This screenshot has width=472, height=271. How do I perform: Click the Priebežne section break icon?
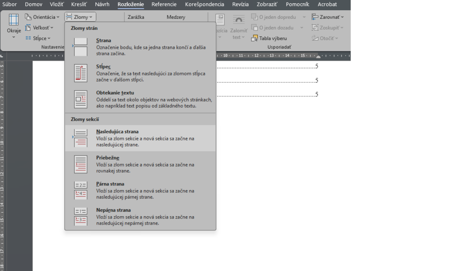81,164
